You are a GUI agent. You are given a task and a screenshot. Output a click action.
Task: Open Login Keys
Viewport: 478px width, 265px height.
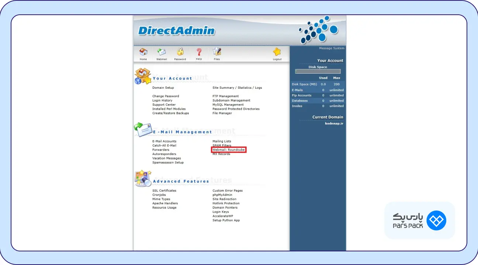[221, 212]
